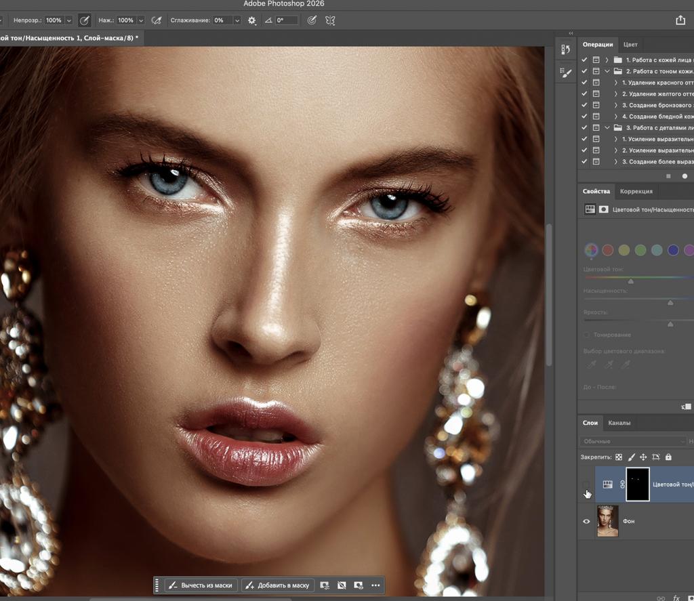Toggle checkmark for action set 1
Viewport: 694px width, 601px height.
[585, 60]
